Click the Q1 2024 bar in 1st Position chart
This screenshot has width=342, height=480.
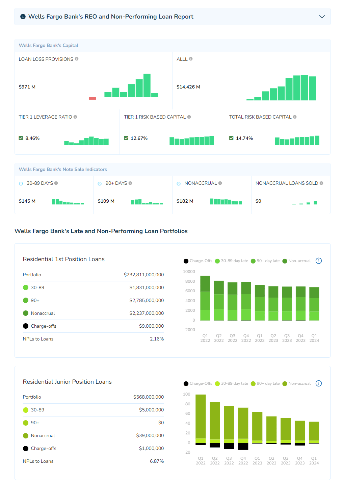(314, 304)
